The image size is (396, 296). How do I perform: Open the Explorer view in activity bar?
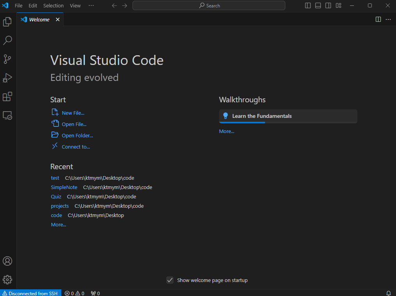click(x=7, y=22)
